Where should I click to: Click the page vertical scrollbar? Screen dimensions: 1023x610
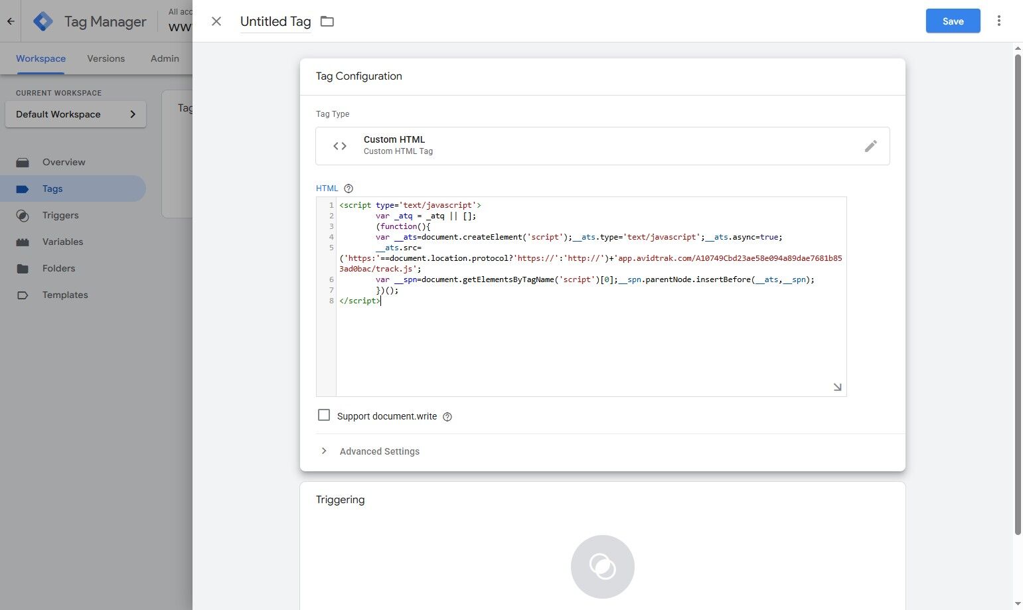coord(1018,294)
